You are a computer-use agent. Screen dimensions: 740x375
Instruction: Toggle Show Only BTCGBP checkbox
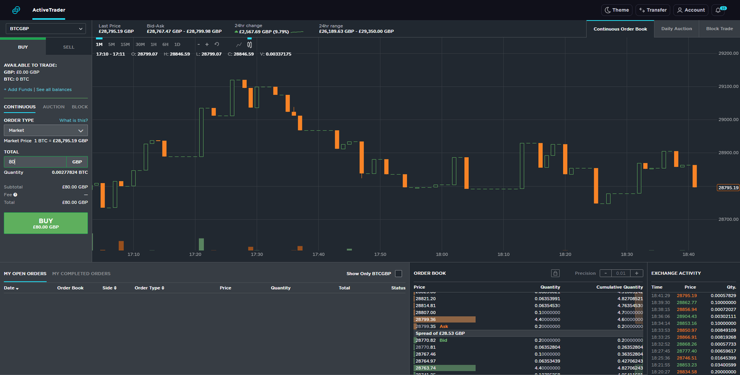(398, 273)
